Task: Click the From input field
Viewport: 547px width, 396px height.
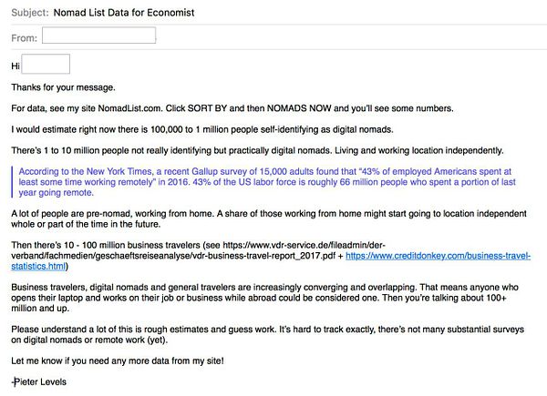Action: point(98,36)
